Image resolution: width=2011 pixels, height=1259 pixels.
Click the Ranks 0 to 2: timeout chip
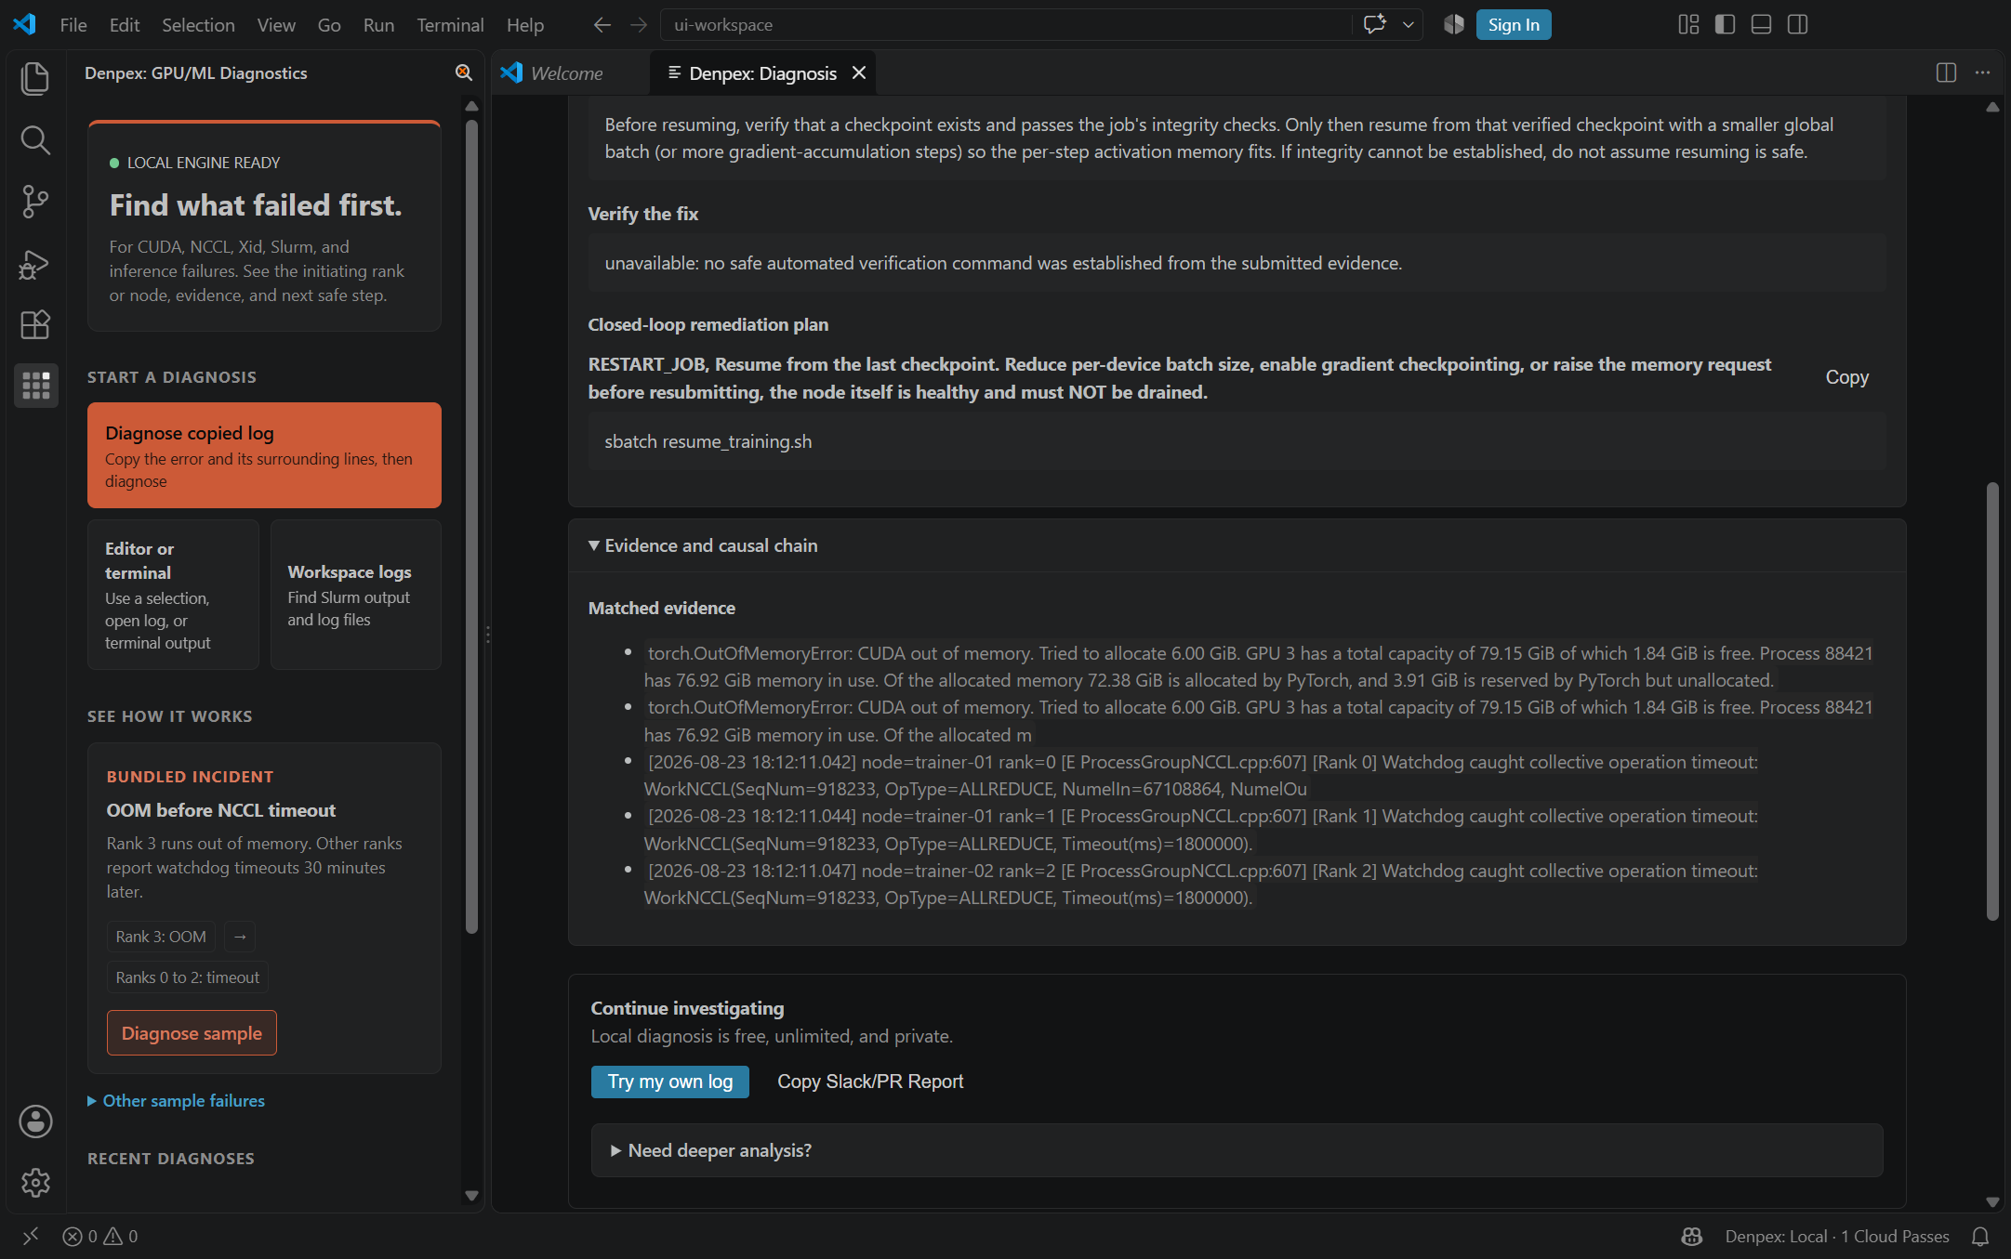188,977
